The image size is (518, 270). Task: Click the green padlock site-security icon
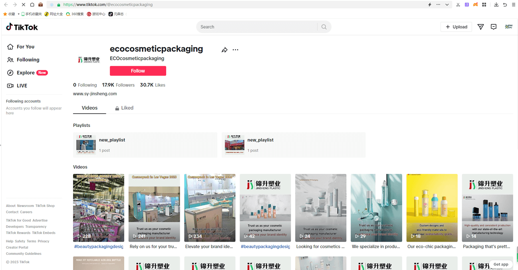click(x=59, y=5)
